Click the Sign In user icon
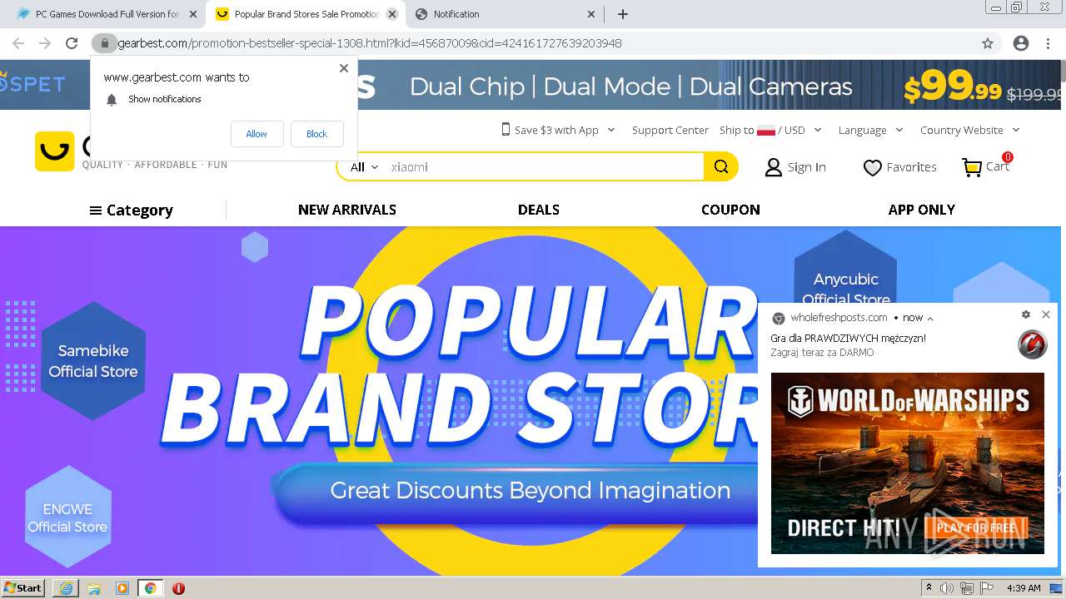The image size is (1066, 599). (774, 167)
